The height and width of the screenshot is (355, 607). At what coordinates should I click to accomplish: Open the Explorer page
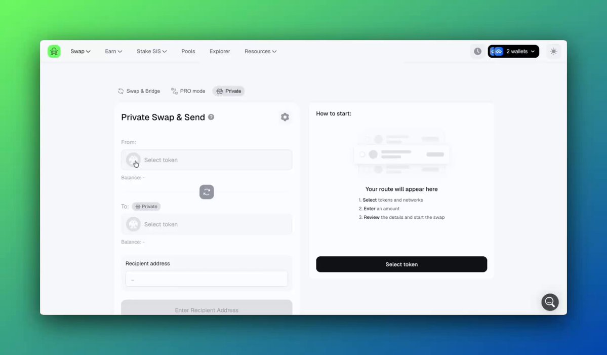click(220, 51)
